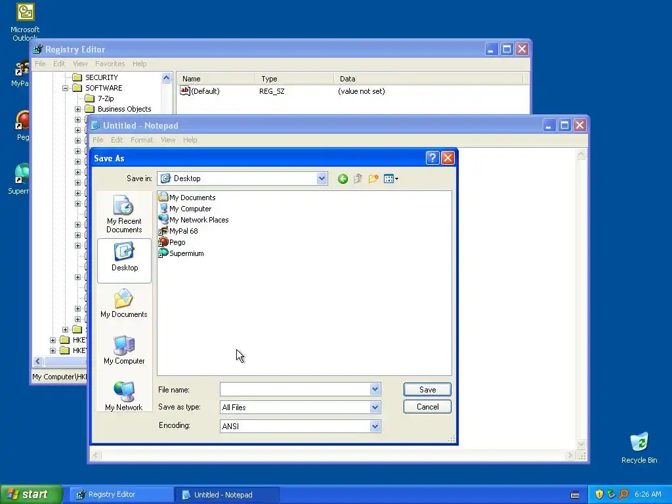Open the Registry Editor Help menu
The width and height of the screenshot is (672, 504).
tap(139, 64)
